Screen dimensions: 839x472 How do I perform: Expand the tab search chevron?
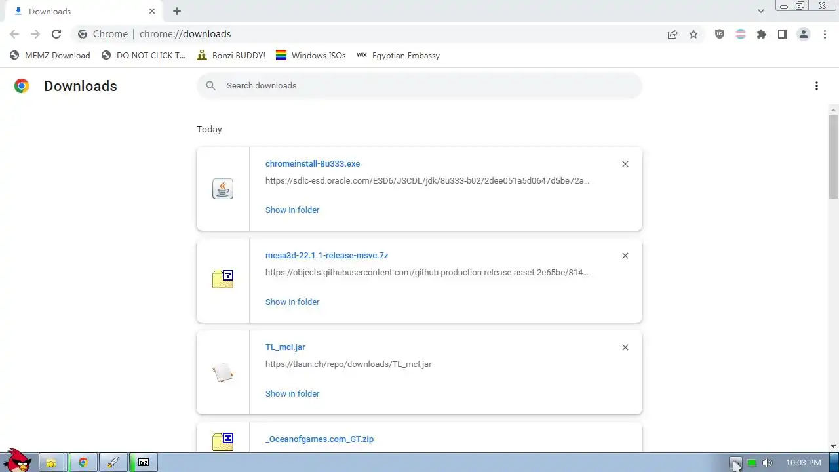pyautogui.click(x=761, y=11)
